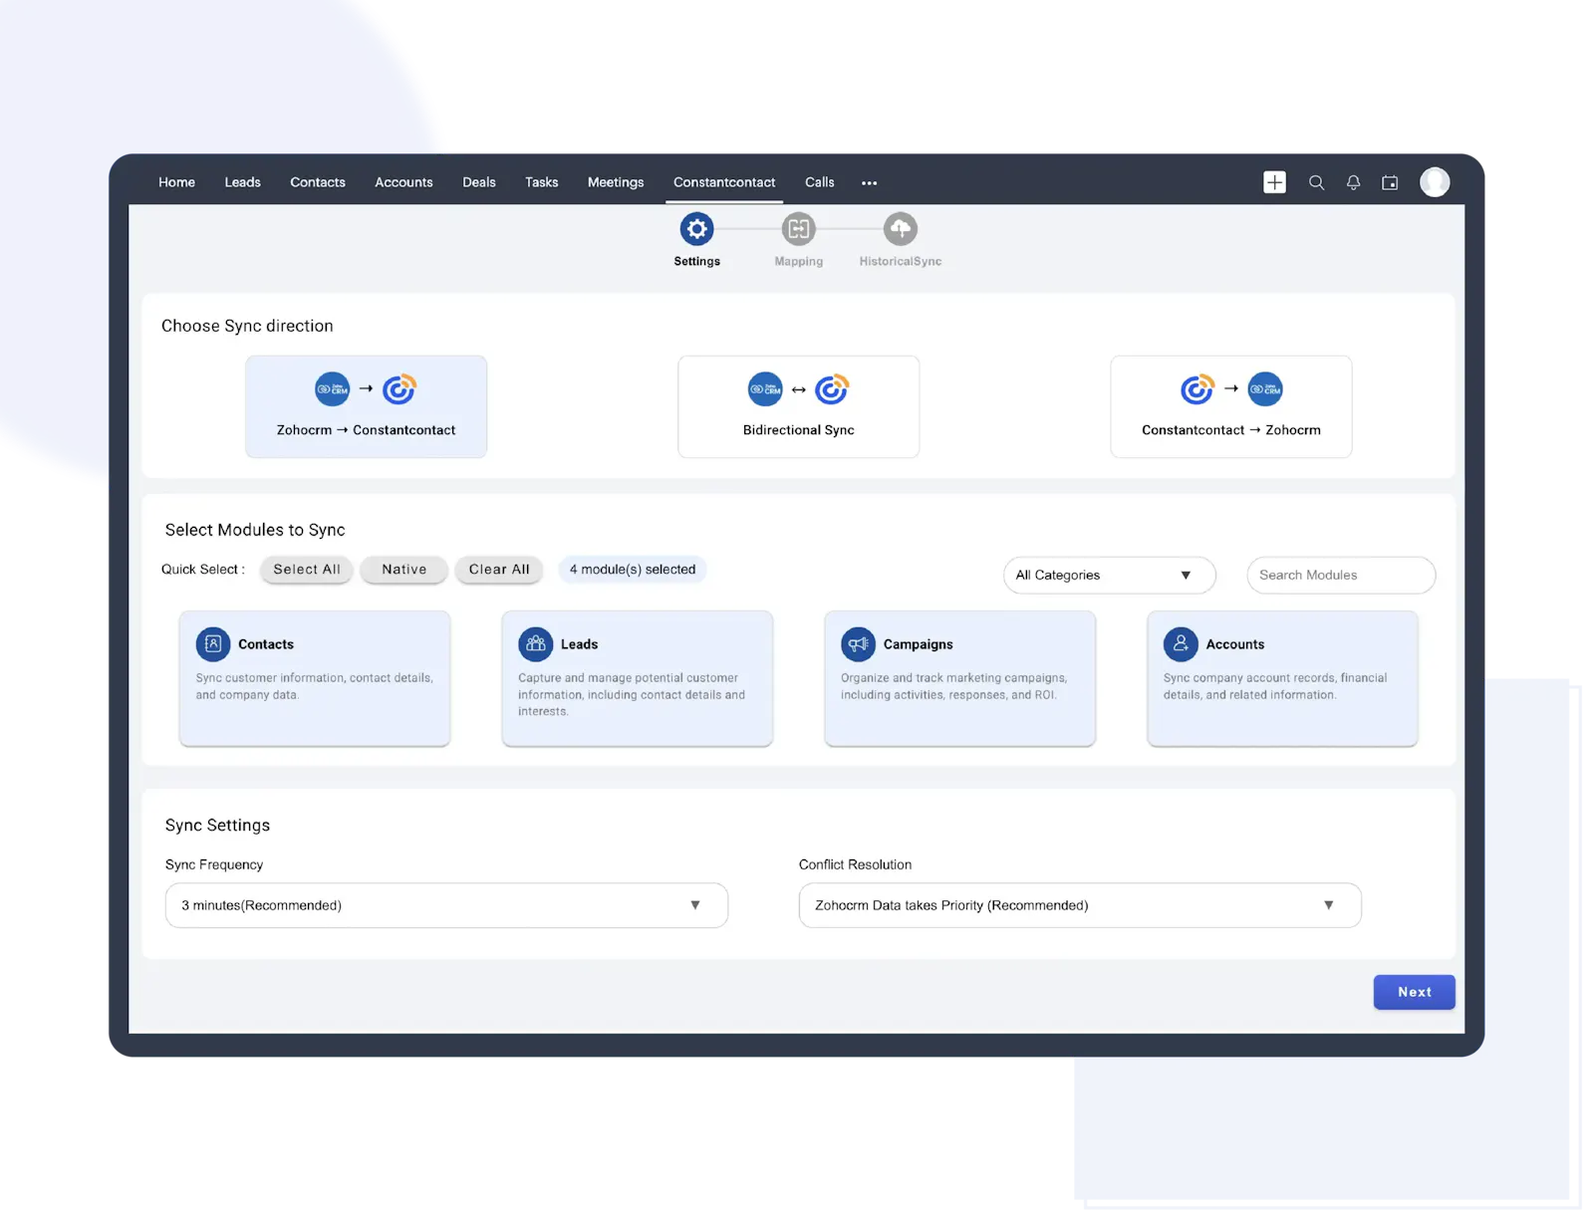Click the 4 module(s) selected badge
Viewport: 1594px width, 1211px height.
click(x=633, y=570)
